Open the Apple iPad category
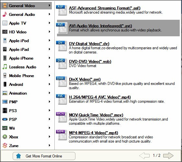Viewport: 182px width, 162px height. [26, 49]
